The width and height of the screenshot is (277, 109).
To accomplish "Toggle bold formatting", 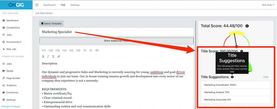I will (x=43, y=56).
